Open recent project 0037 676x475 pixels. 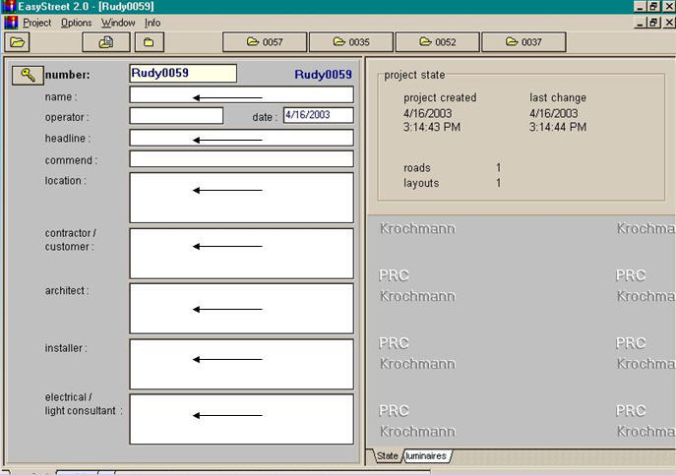pos(523,42)
